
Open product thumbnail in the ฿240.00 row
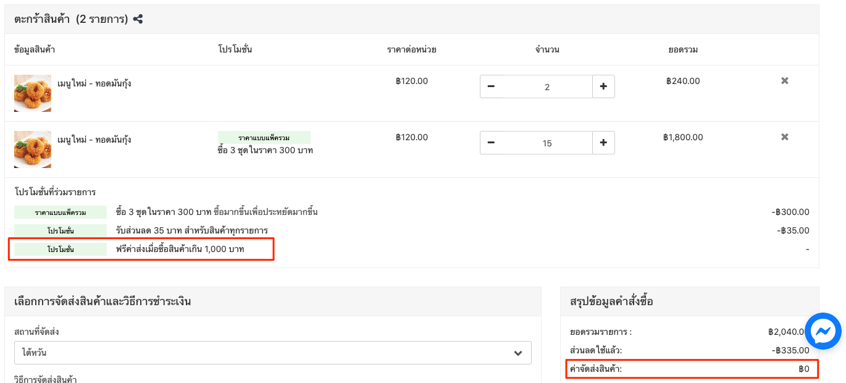coord(33,93)
